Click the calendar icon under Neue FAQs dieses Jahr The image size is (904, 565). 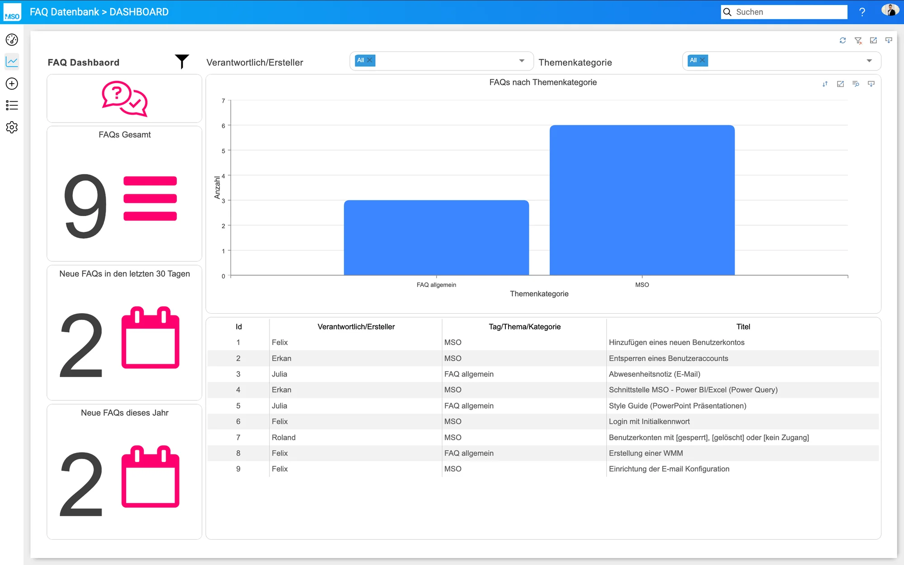point(151,476)
